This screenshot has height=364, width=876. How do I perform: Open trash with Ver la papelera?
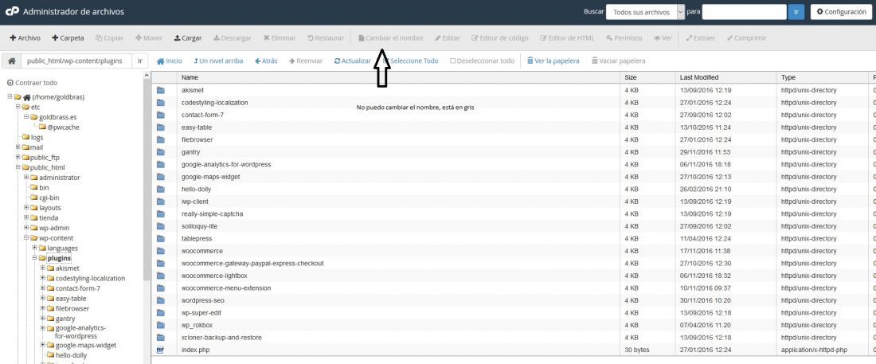point(553,61)
